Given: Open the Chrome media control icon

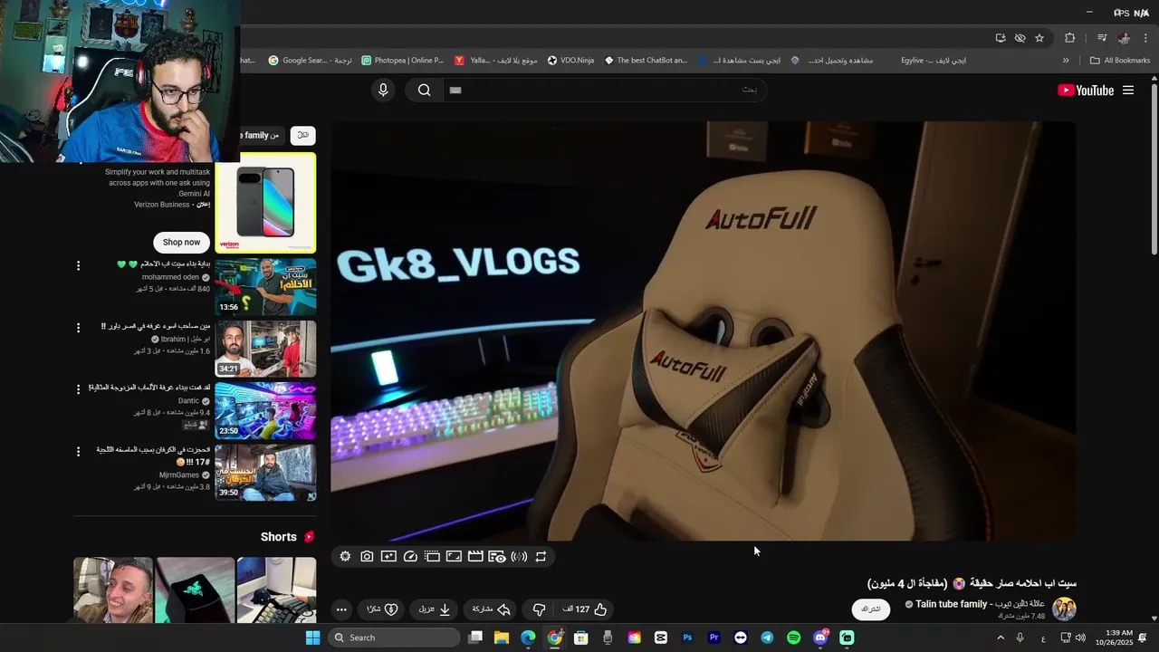Looking at the screenshot, I should [x=1102, y=38].
